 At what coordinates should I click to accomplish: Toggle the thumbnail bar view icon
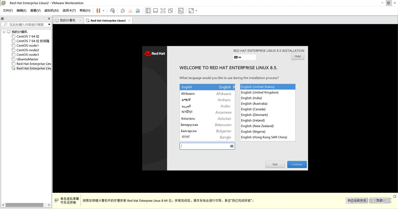pyautogui.click(x=156, y=11)
